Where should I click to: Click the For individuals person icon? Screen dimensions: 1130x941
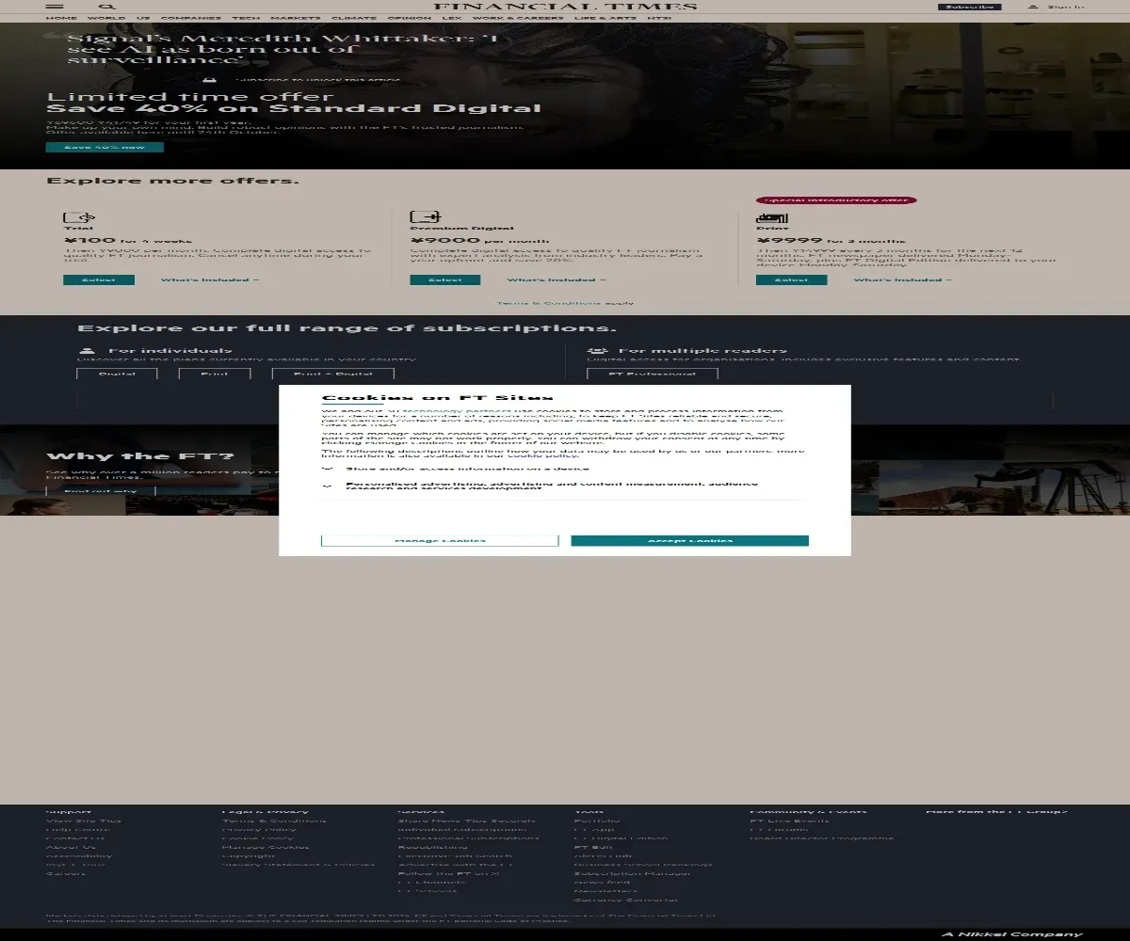(x=88, y=351)
